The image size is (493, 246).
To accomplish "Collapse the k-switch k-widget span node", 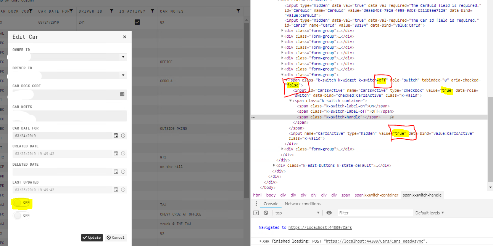I will [x=286, y=80].
